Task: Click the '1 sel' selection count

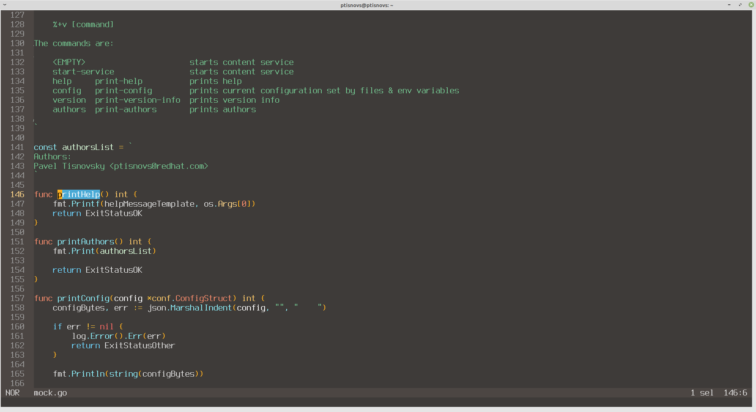Action: 702,393
